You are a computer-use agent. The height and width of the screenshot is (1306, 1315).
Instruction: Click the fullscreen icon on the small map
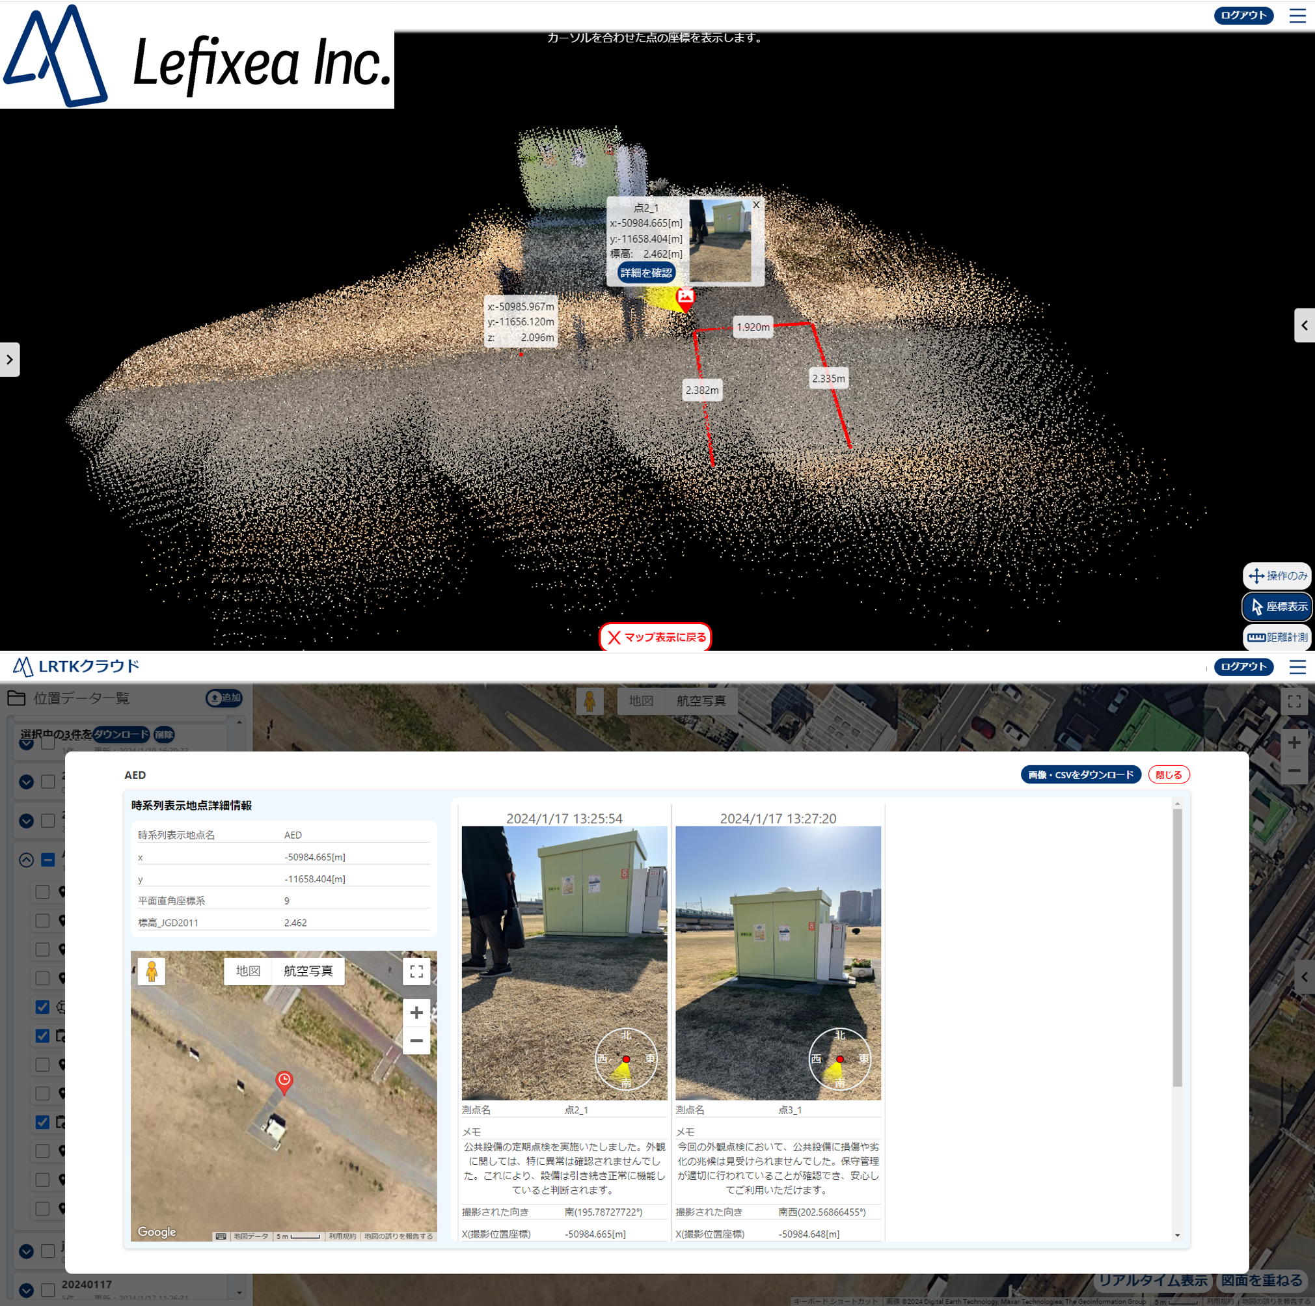click(x=416, y=971)
